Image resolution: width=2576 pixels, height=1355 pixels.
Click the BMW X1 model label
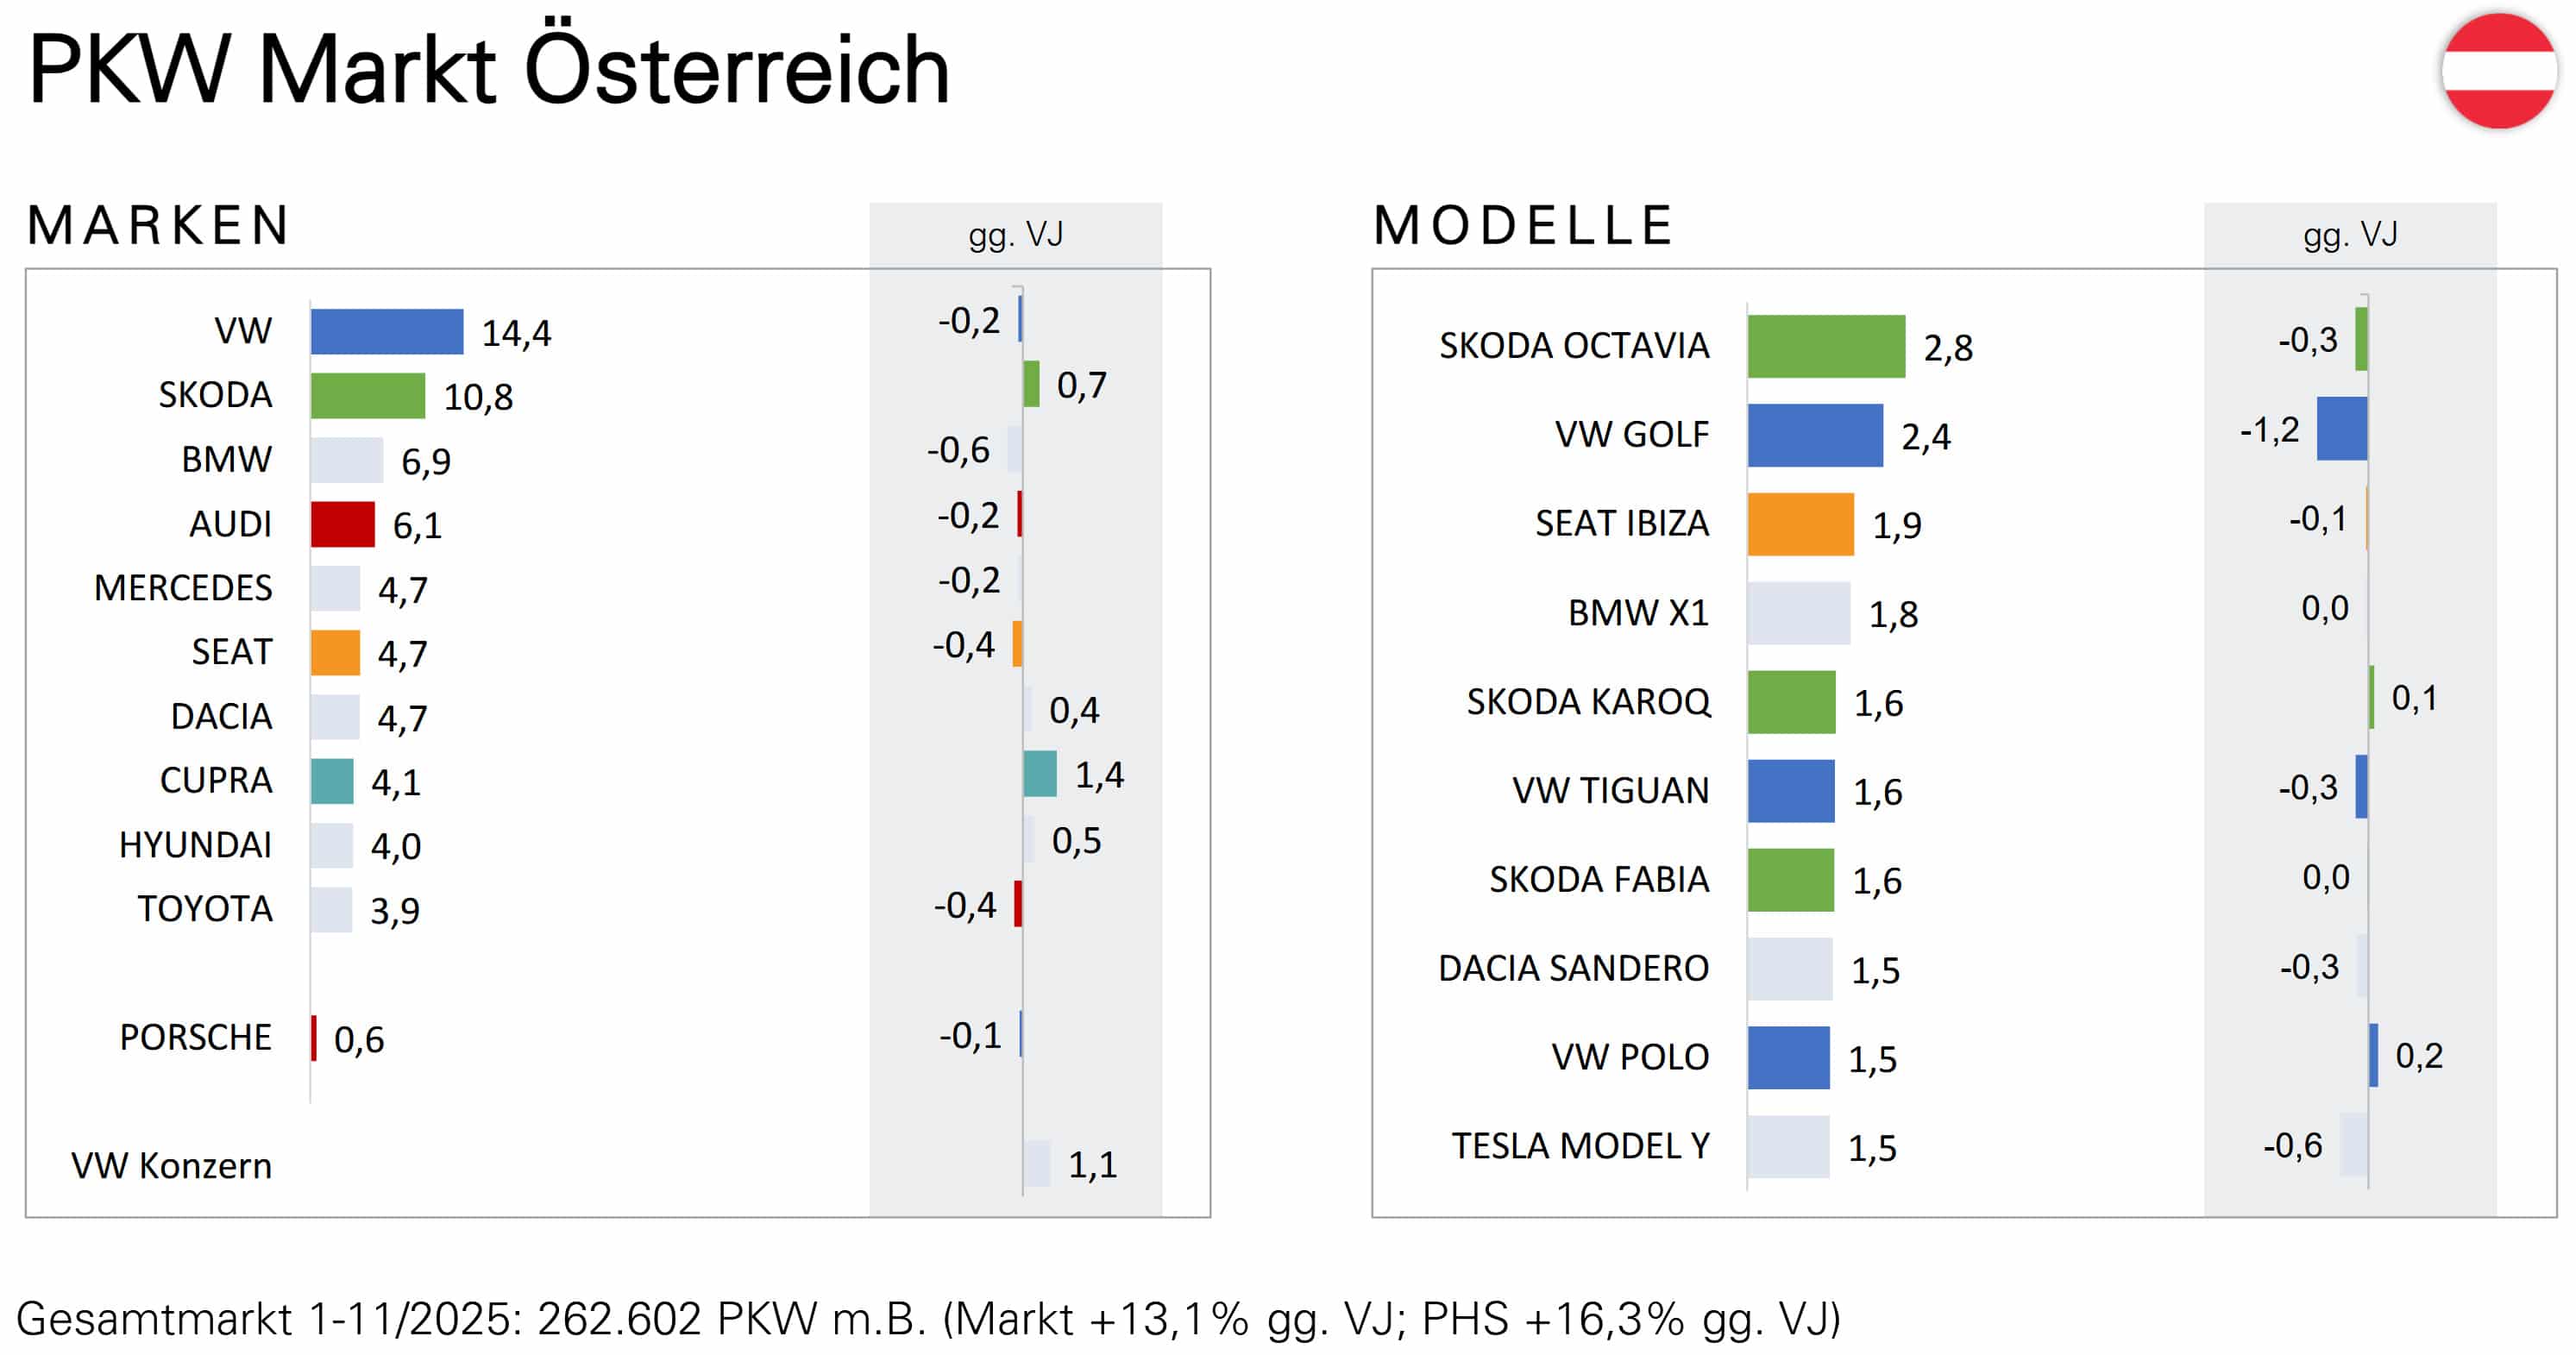1638,613
